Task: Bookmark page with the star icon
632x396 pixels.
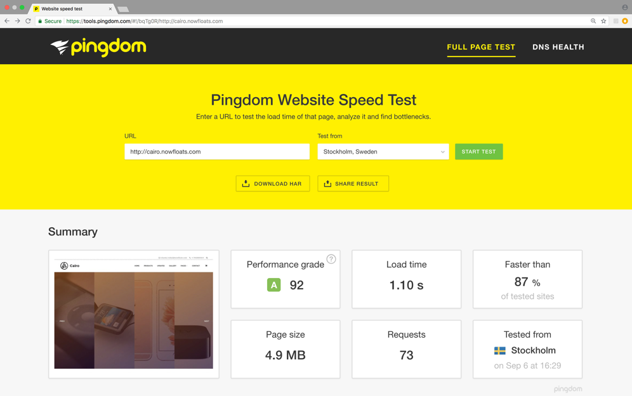Action: (603, 21)
